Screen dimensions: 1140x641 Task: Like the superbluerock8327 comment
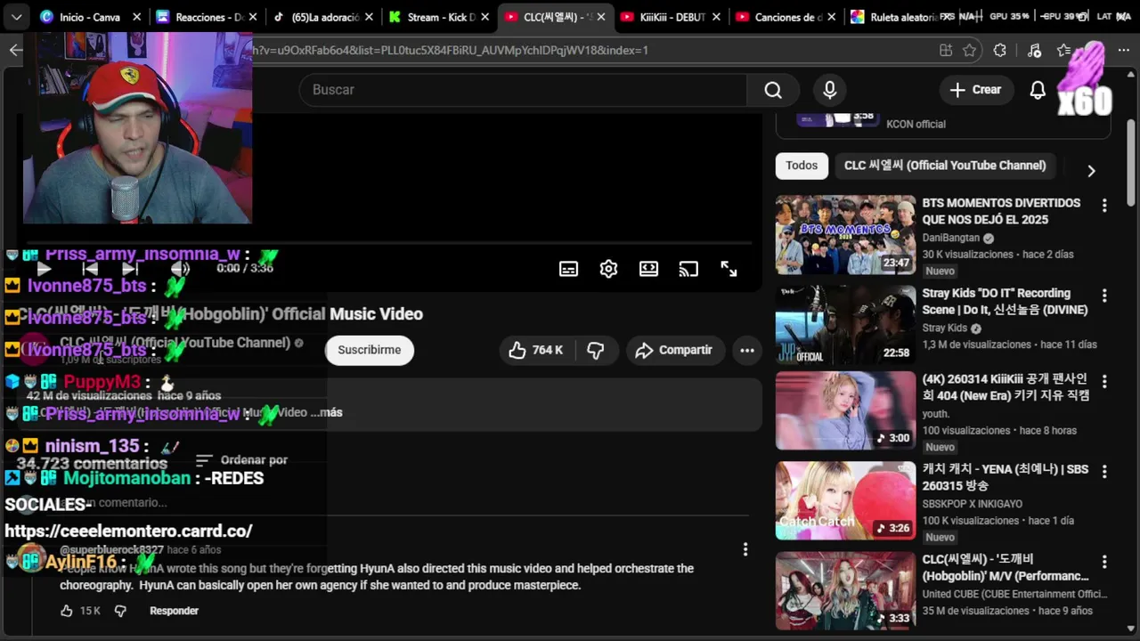click(67, 611)
